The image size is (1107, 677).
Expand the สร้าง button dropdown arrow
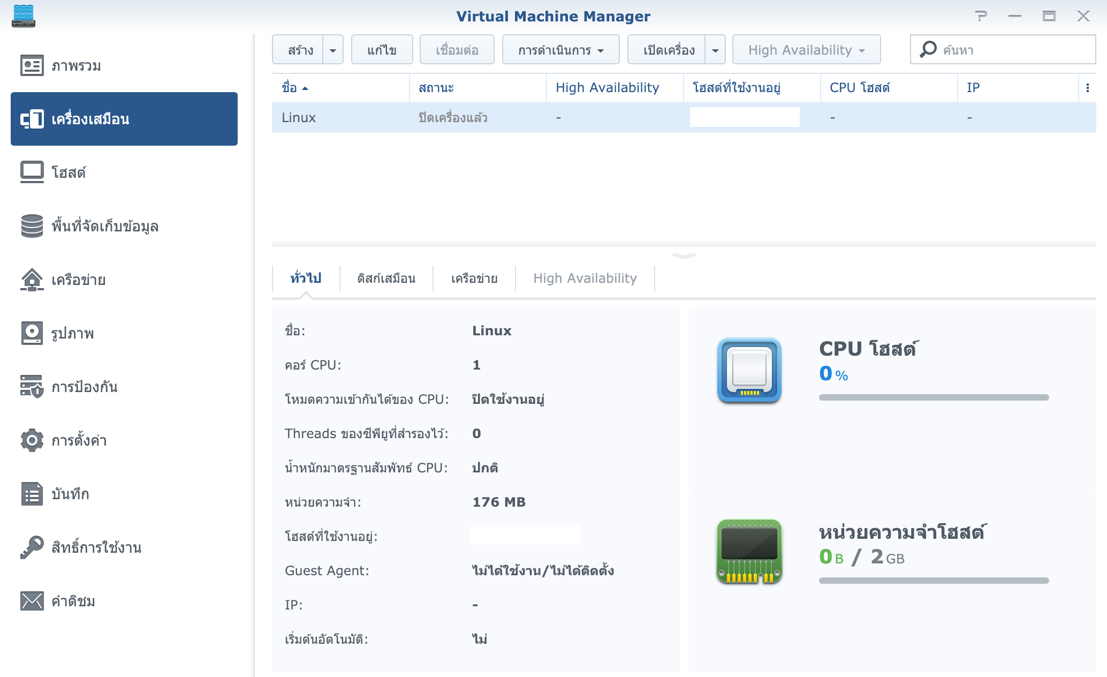333,50
